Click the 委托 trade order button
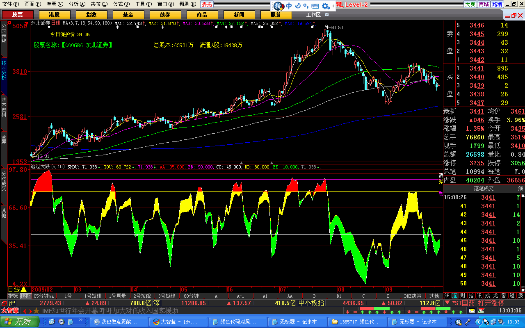The width and height of the screenshot is (525, 328). pyautogui.click(x=207, y=4)
